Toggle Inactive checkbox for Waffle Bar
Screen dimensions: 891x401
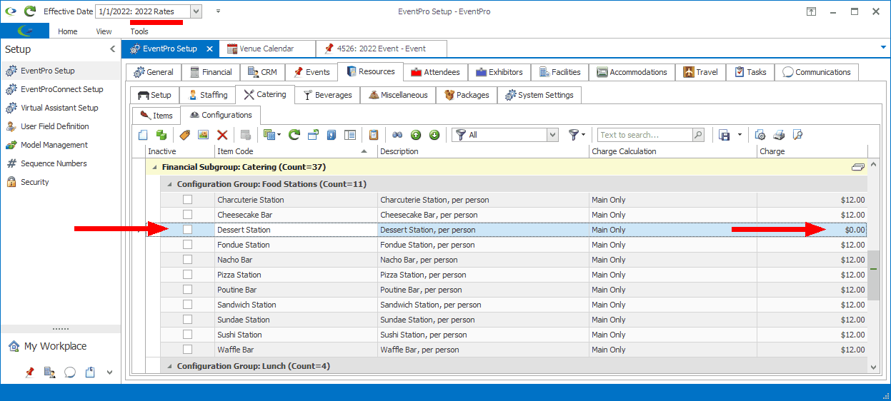pyautogui.click(x=187, y=350)
